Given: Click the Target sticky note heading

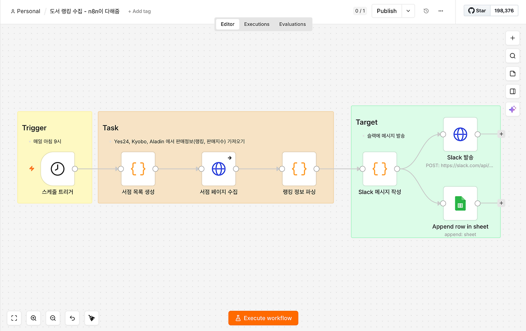Looking at the screenshot, I should point(367,122).
